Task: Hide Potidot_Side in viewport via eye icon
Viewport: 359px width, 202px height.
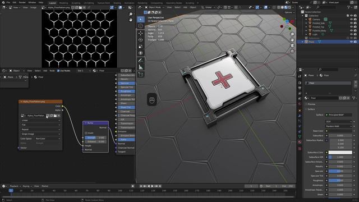Action: pyautogui.click(x=351, y=23)
